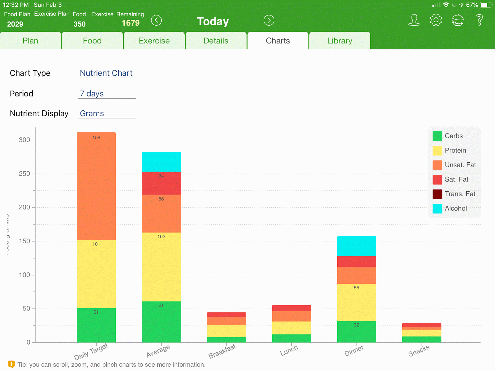Tap the Trans. Fat dark red swatch
The height and width of the screenshot is (371, 495).
click(437, 194)
